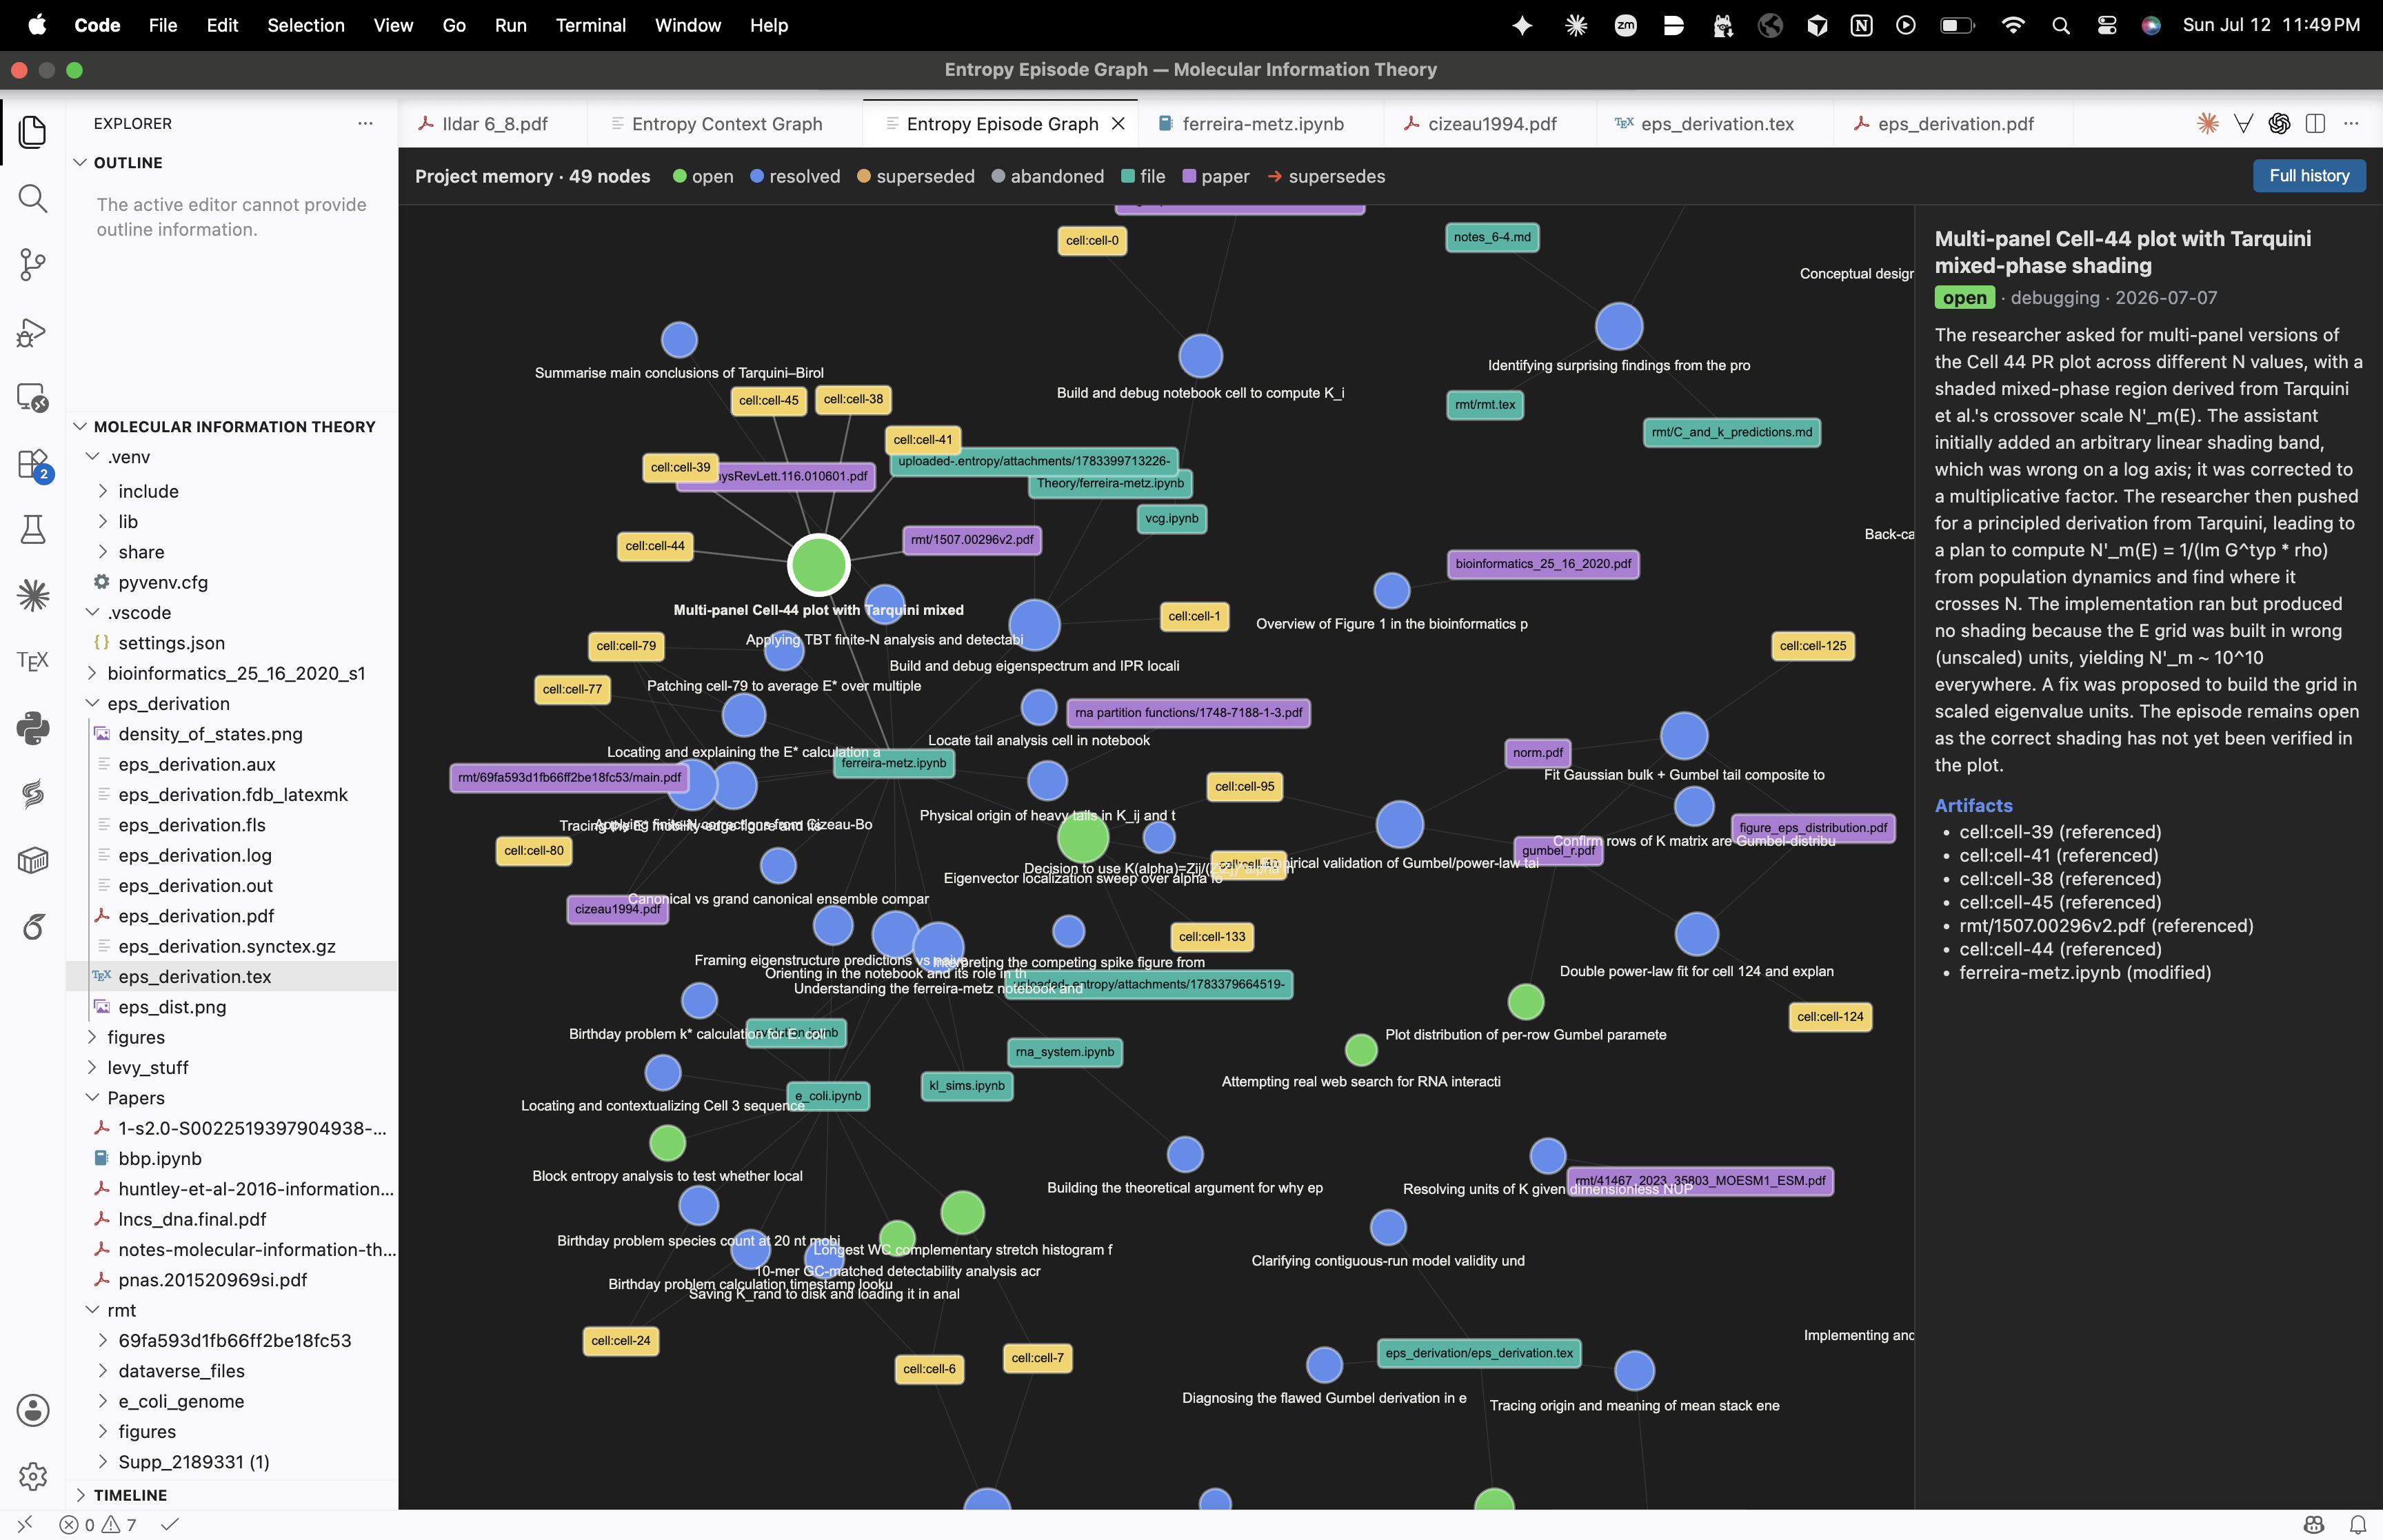Viewport: 2383px width, 1540px height.
Task: Open the Search view icon
Action: pos(33,198)
